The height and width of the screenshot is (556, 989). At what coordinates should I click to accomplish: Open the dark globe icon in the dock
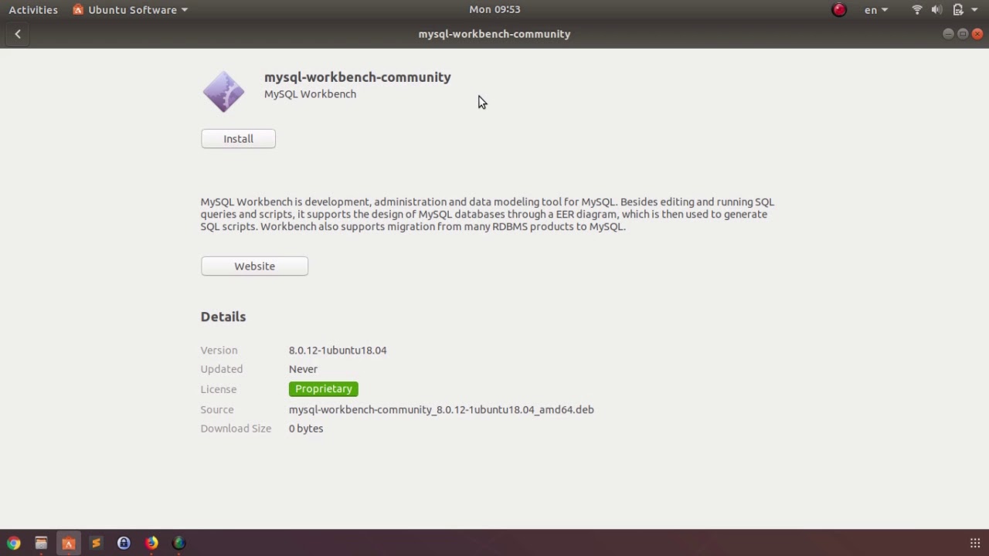[x=178, y=543]
